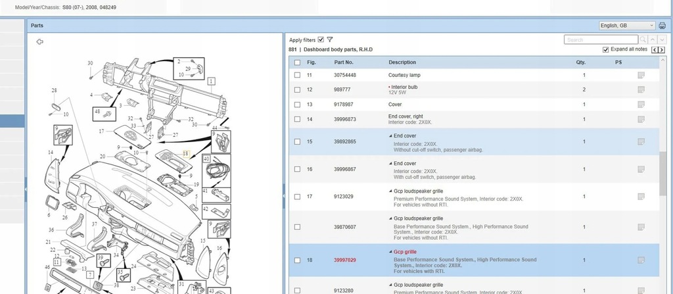Tick checkbox for Fig. 15 End cover

(298, 141)
